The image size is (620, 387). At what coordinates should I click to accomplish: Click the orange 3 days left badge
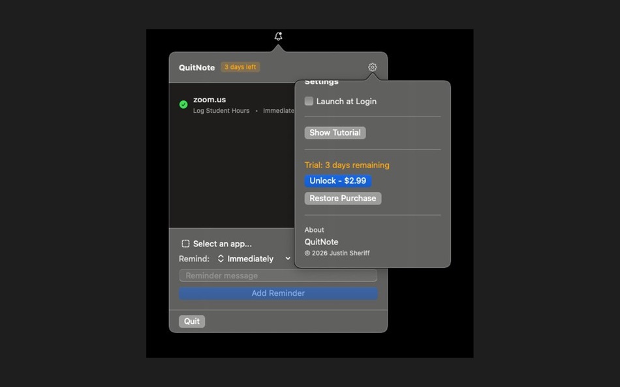point(240,66)
